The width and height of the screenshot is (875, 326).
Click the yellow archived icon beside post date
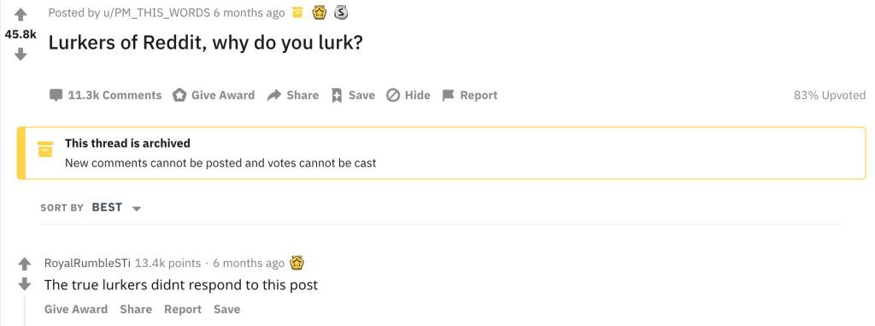click(x=298, y=12)
